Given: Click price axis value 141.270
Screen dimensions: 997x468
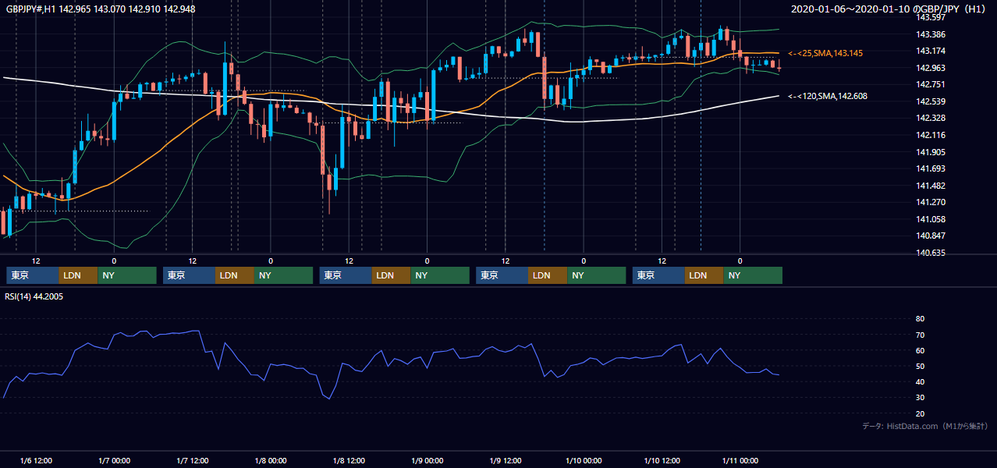Looking at the screenshot, I should tap(930, 202).
